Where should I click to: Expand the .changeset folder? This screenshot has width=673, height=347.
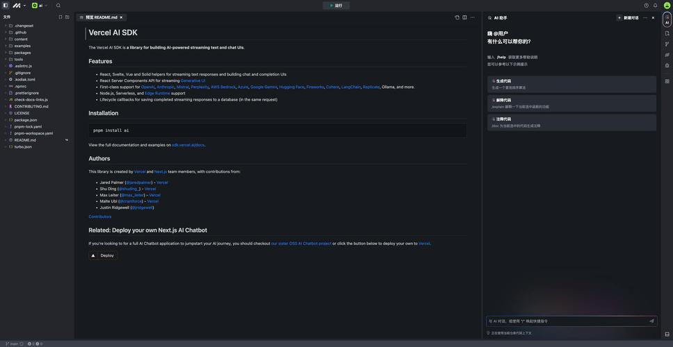37,26
